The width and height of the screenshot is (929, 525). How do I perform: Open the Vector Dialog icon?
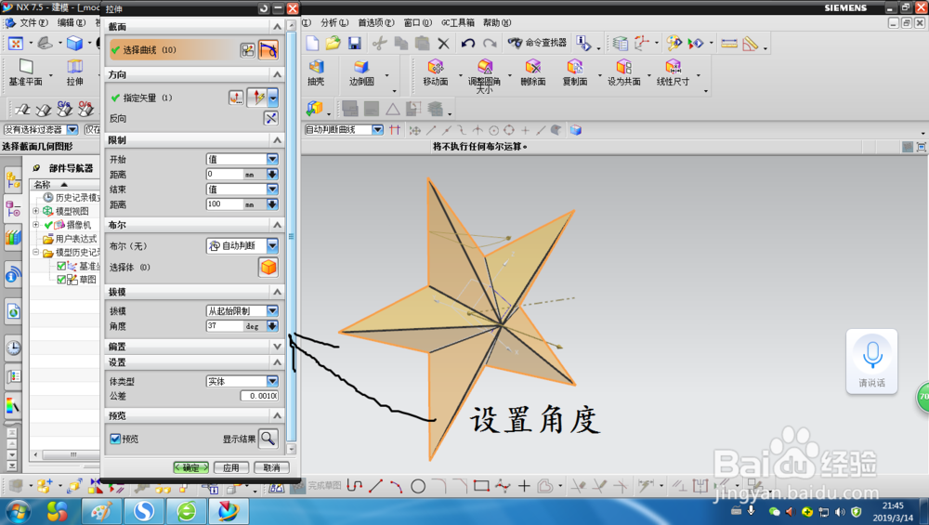tap(236, 98)
